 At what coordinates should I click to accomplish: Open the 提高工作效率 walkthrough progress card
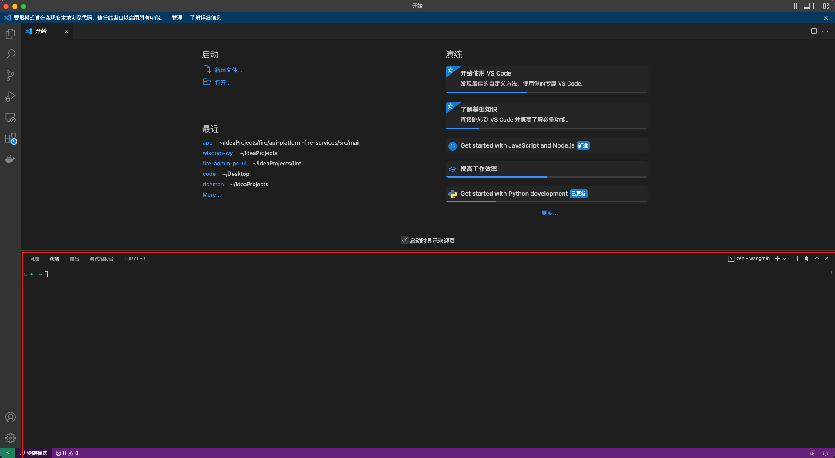[546, 169]
